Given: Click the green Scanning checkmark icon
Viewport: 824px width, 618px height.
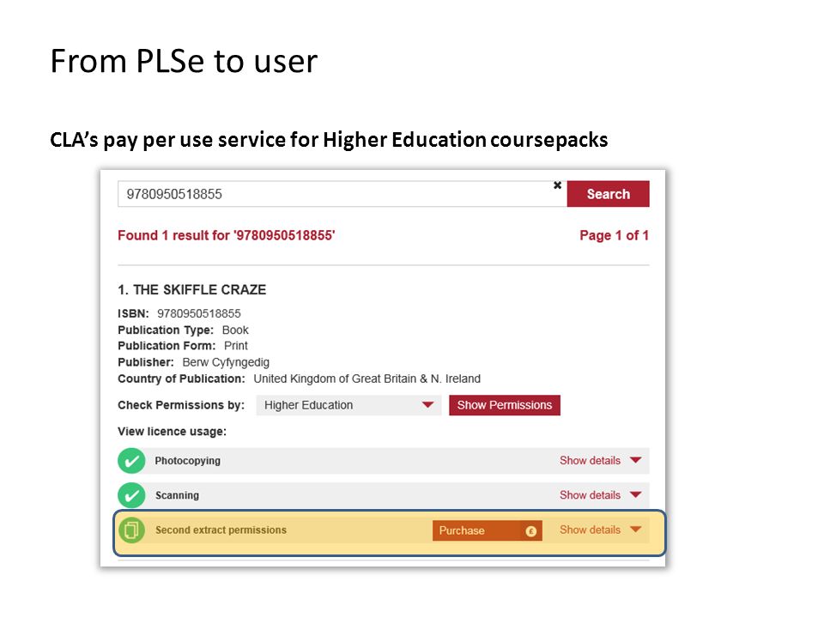Looking at the screenshot, I should pyautogui.click(x=131, y=495).
